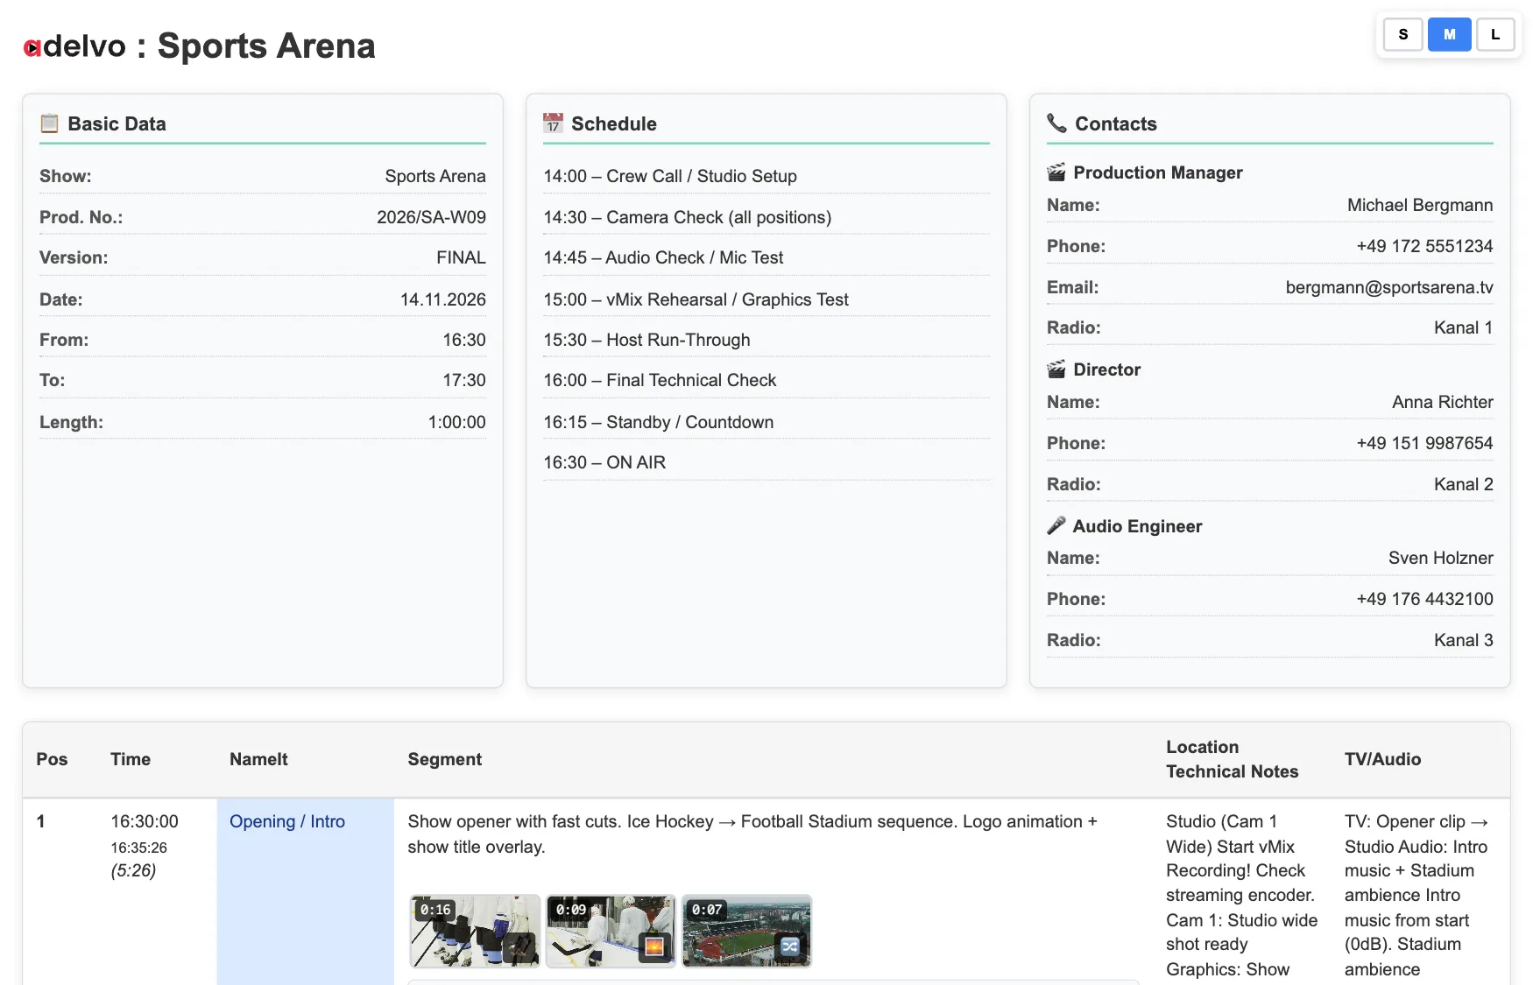The width and height of the screenshot is (1533, 985).
Task: Select small size S
Action: tap(1403, 35)
